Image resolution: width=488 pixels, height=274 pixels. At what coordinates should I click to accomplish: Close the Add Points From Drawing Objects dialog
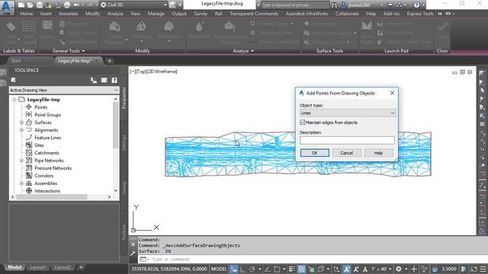(x=392, y=93)
